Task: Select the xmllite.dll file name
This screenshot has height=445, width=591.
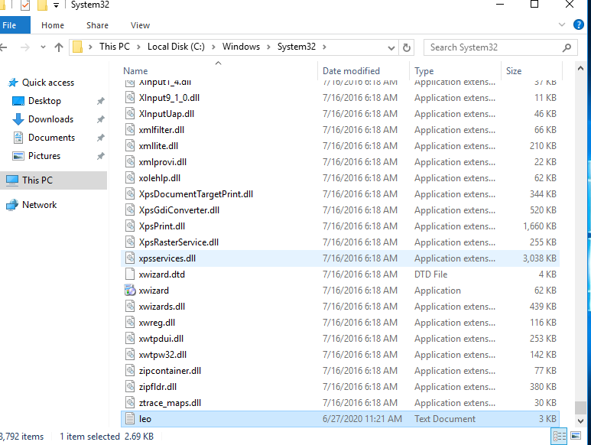Action: coord(158,146)
